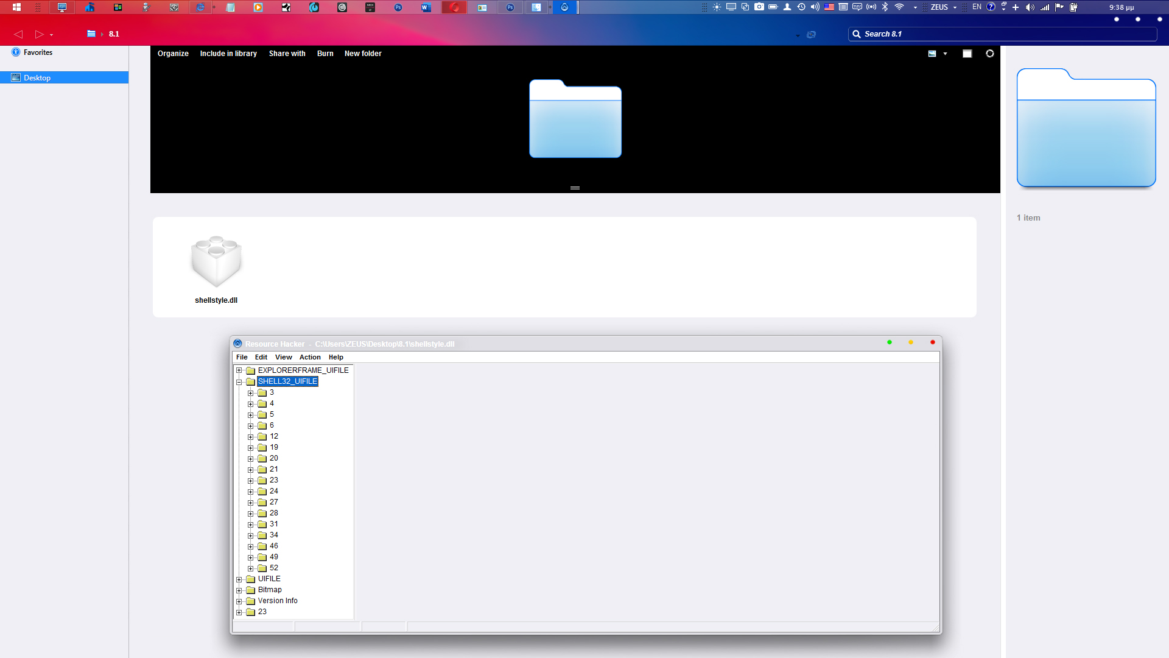Expand the EXPLORERFRAME_UIFILE tree node
Image resolution: width=1169 pixels, height=658 pixels.
pyautogui.click(x=239, y=370)
